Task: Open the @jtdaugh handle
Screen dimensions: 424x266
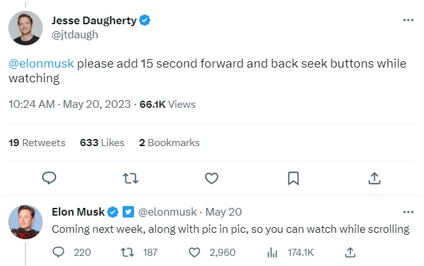Action: [75, 34]
